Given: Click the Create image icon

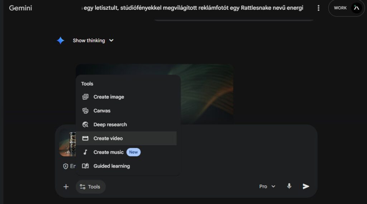Looking at the screenshot, I should click(x=85, y=97).
